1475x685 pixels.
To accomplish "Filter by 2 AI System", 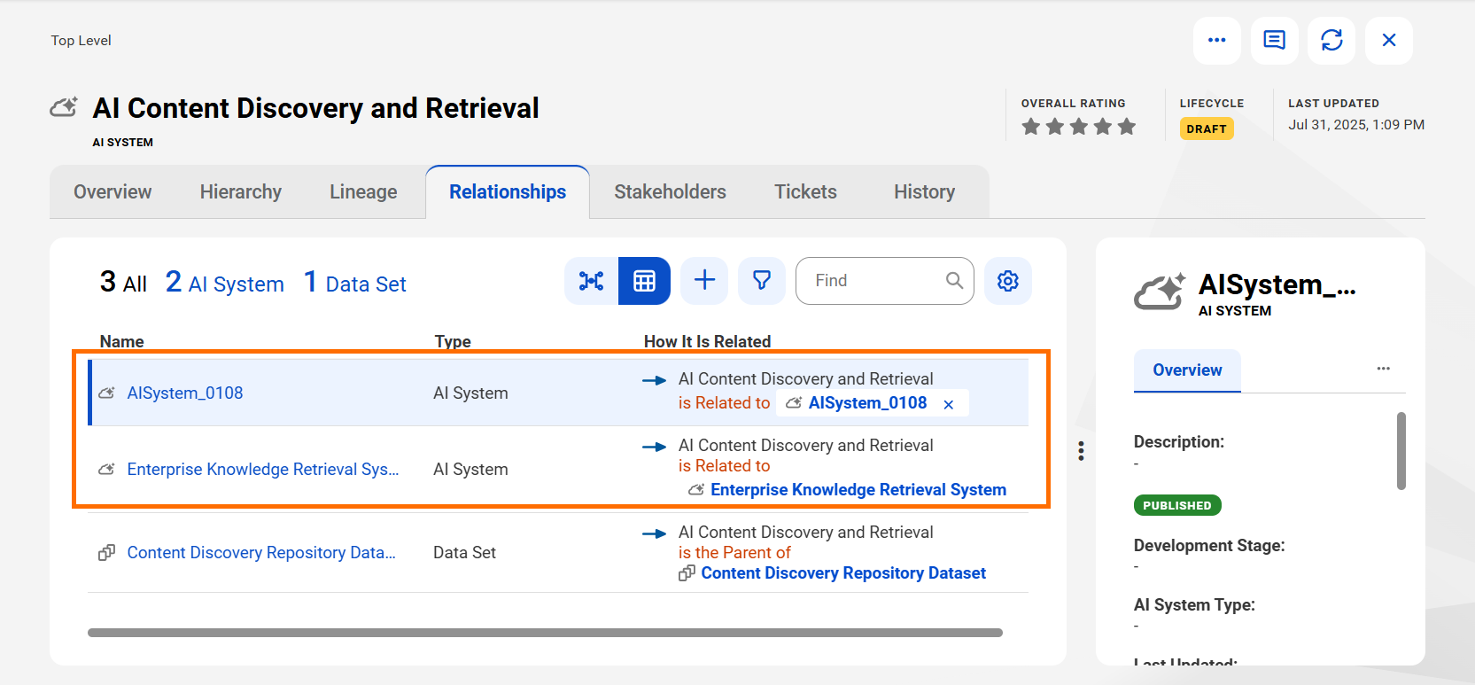I will tap(225, 283).
